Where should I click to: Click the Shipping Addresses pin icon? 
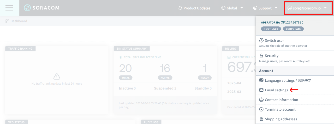coord(261,119)
